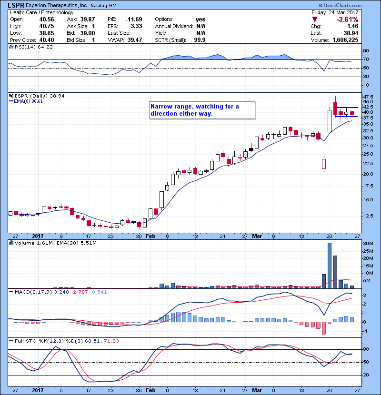Click the MACD(8,17,9) legend label
This screenshot has height=395, width=381.
pyautogui.click(x=33, y=292)
